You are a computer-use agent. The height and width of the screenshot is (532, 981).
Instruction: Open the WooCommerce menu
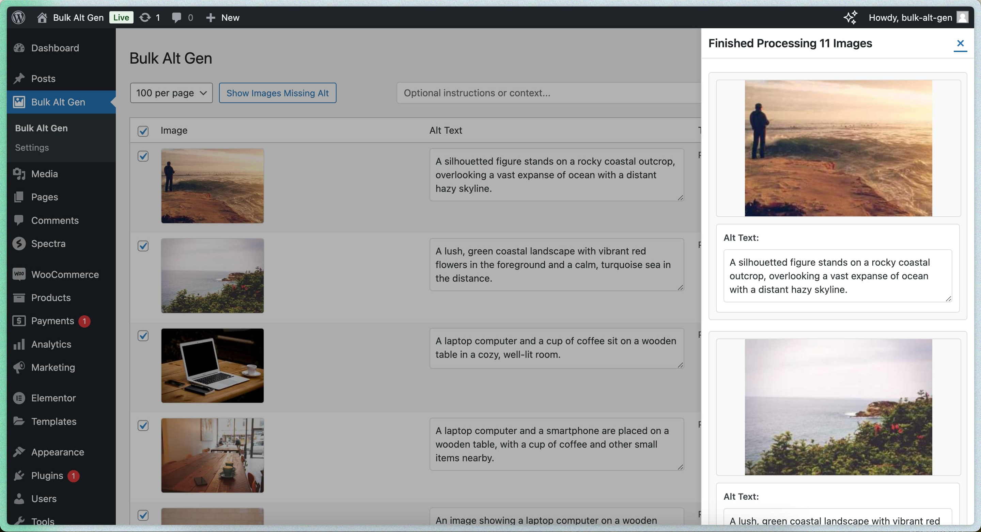(x=65, y=274)
